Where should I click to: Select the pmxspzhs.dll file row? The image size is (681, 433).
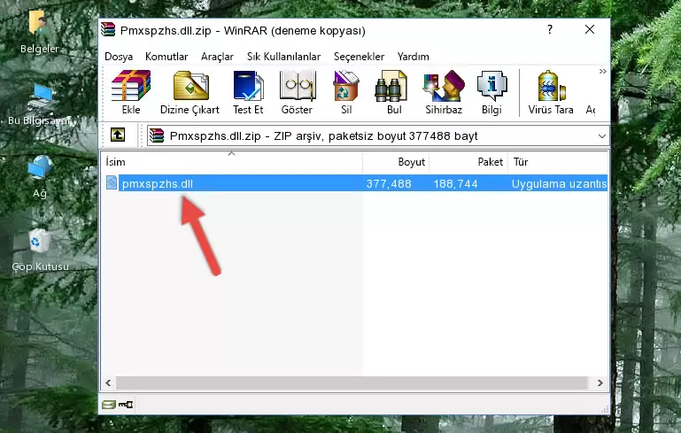[355, 183]
